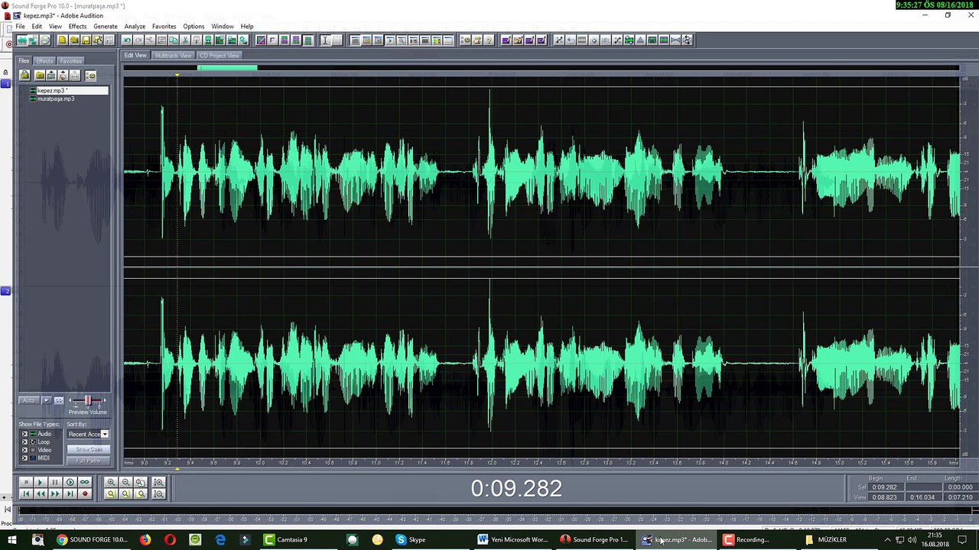Click the Pause transport button
Viewport: 979px width, 550px height.
click(x=55, y=482)
